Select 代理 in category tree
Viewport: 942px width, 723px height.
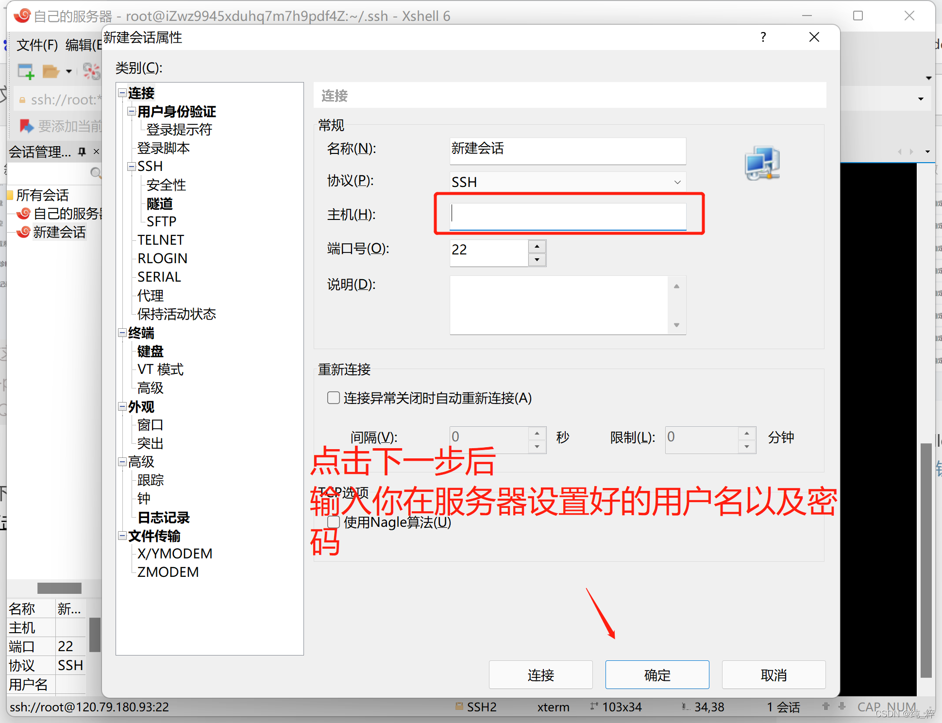(x=151, y=295)
